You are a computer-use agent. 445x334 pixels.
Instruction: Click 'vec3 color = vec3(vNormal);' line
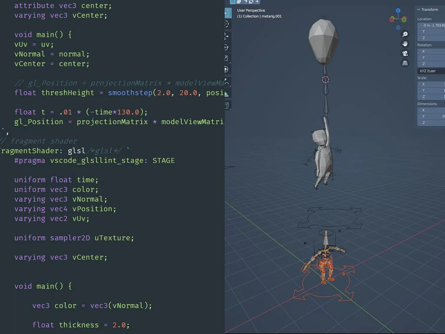click(x=92, y=306)
